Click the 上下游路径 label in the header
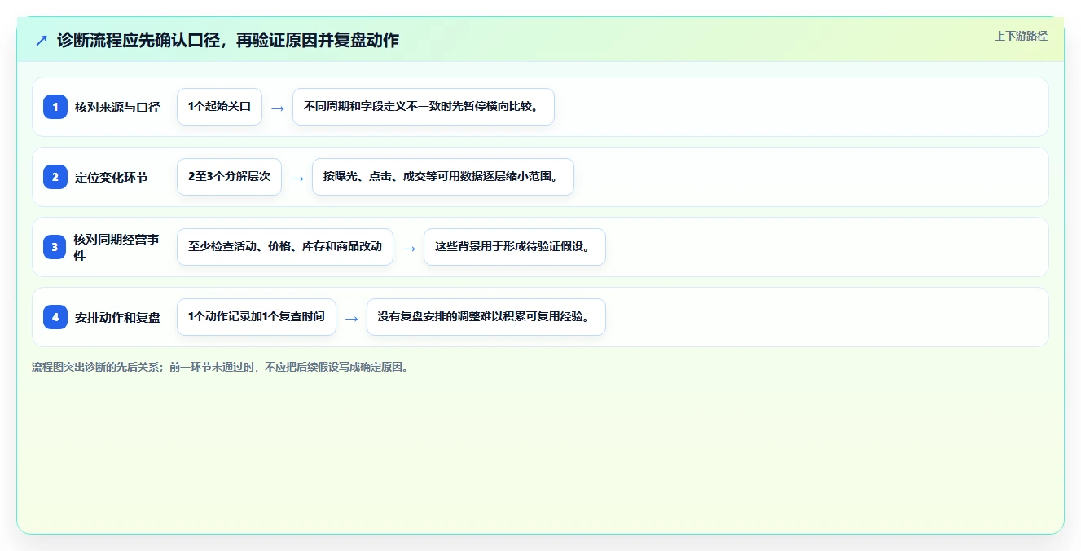Viewport: 1081px width, 551px height. [1021, 36]
